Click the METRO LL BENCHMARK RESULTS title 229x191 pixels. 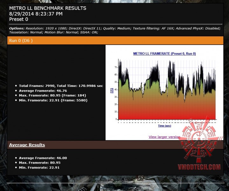pyautogui.click(x=48, y=8)
